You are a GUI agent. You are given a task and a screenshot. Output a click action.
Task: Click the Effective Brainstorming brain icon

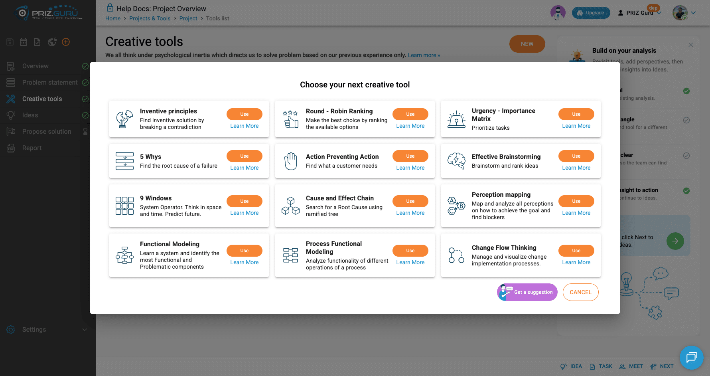[x=456, y=161]
